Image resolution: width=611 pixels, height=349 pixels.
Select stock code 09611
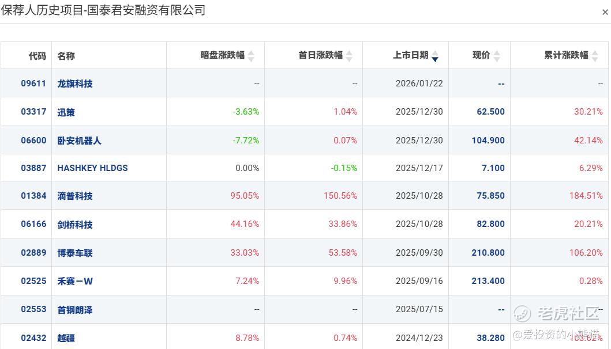click(33, 84)
